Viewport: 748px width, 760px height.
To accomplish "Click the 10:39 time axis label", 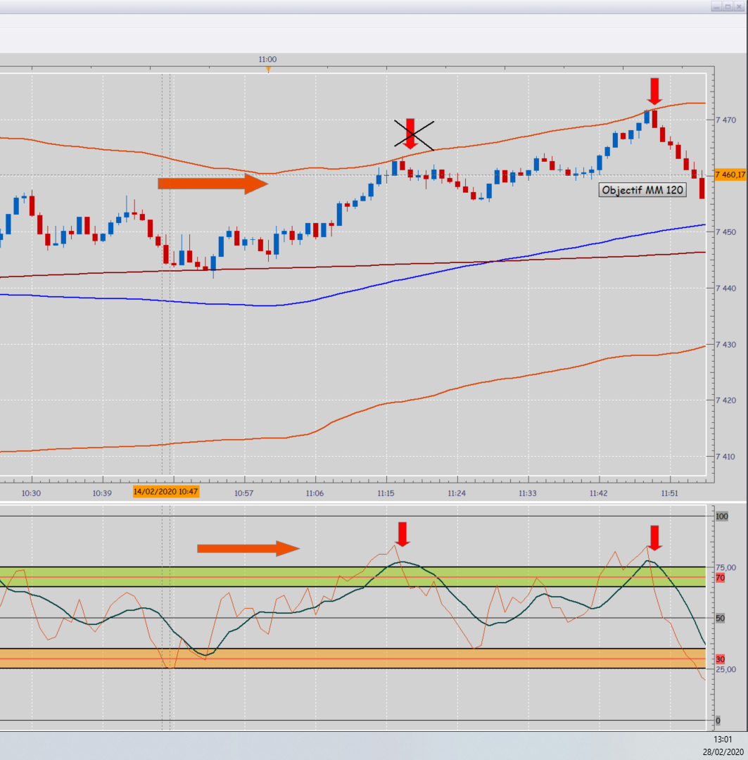I will pyautogui.click(x=102, y=493).
